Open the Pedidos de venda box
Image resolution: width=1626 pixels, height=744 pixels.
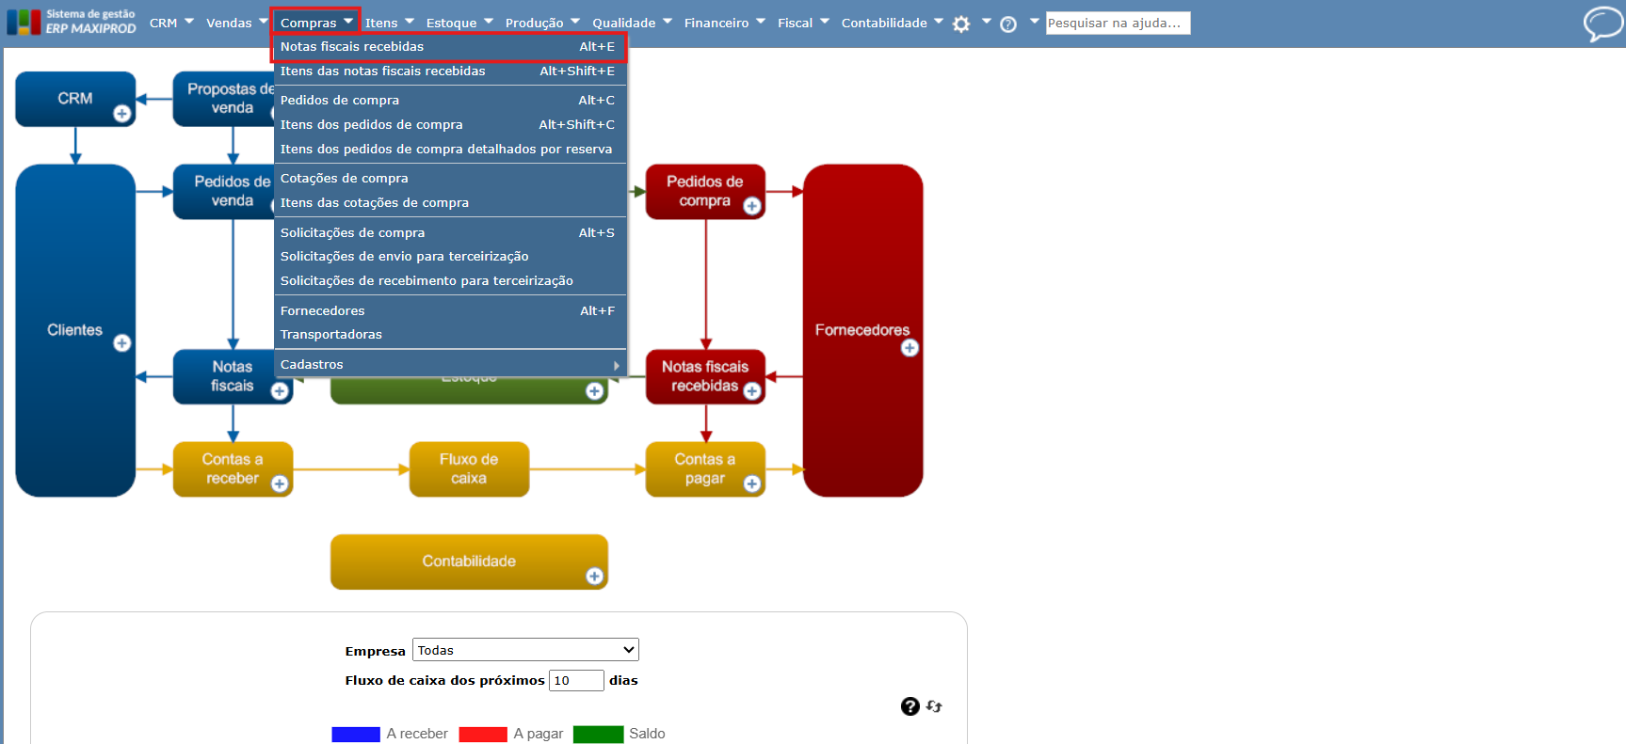pyautogui.click(x=225, y=191)
